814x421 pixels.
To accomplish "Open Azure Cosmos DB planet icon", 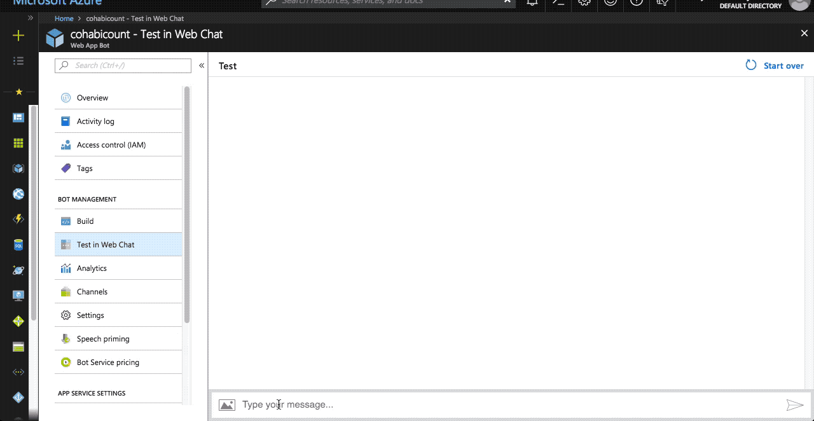I will [18, 270].
